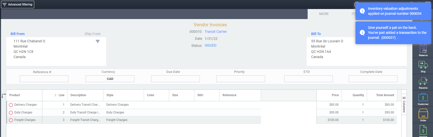Click the Delivery Transit Char... description cell

(x=85, y=105)
